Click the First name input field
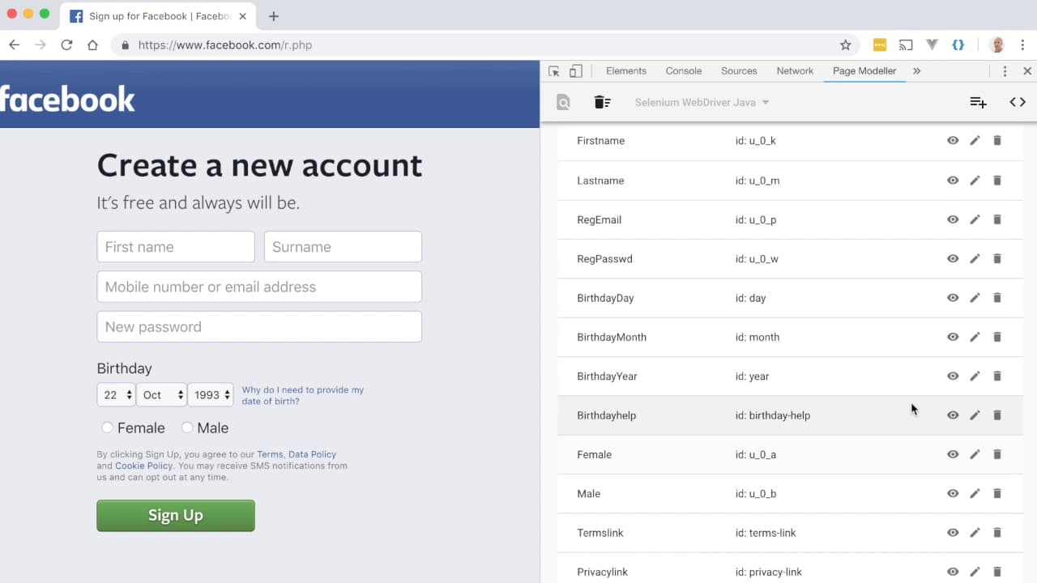The width and height of the screenshot is (1037, 583). tap(176, 247)
